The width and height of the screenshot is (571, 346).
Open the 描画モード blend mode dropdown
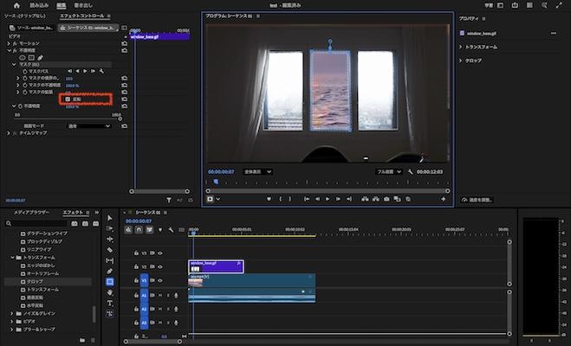tap(88, 125)
